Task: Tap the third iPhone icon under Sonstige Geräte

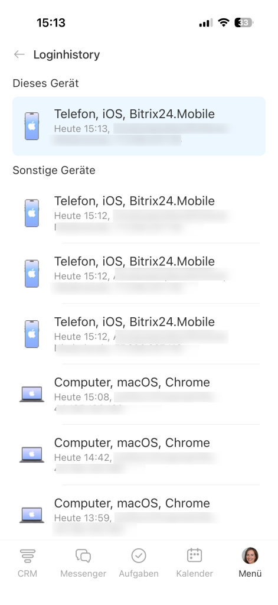Action: 32,334
